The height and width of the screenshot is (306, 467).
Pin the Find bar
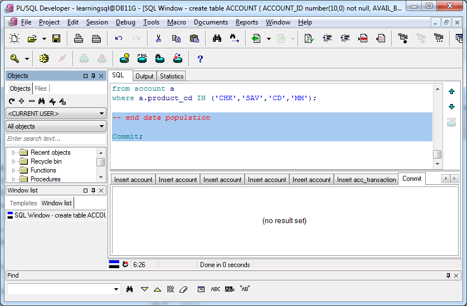coord(448,275)
